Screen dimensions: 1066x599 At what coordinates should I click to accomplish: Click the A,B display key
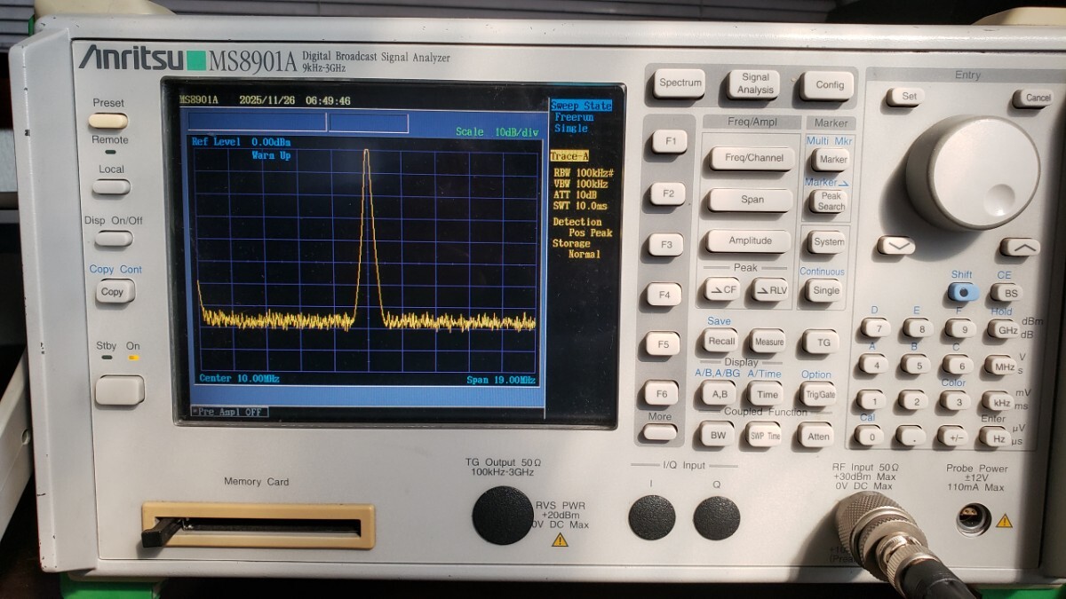(719, 395)
